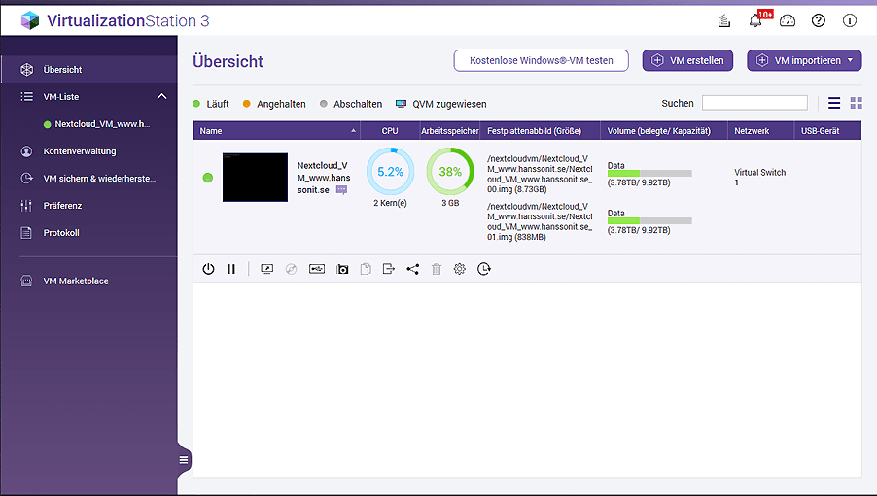877x496 pixels.
Task: Click the clone VM icon
Action: pyautogui.click(x=366, y=269)
